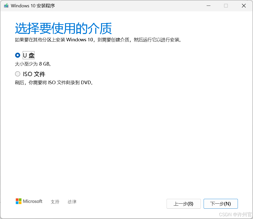The height and width of the screenshot is (219, 253).
Task: Open the 支持 link
Action: coord(55,202)
